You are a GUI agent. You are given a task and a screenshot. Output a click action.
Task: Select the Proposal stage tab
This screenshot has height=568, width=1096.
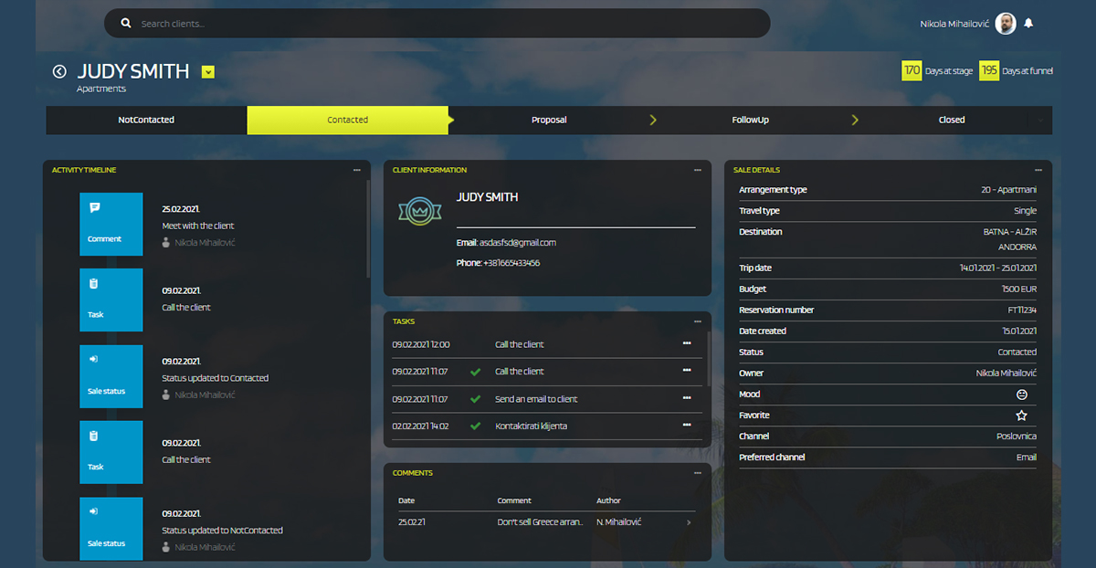[549, 120]
